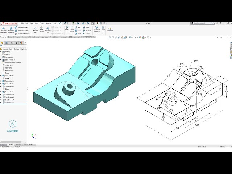Activate the Extruded Cut tool
Screen dimensions: 232x174
[x=35, y=30]
